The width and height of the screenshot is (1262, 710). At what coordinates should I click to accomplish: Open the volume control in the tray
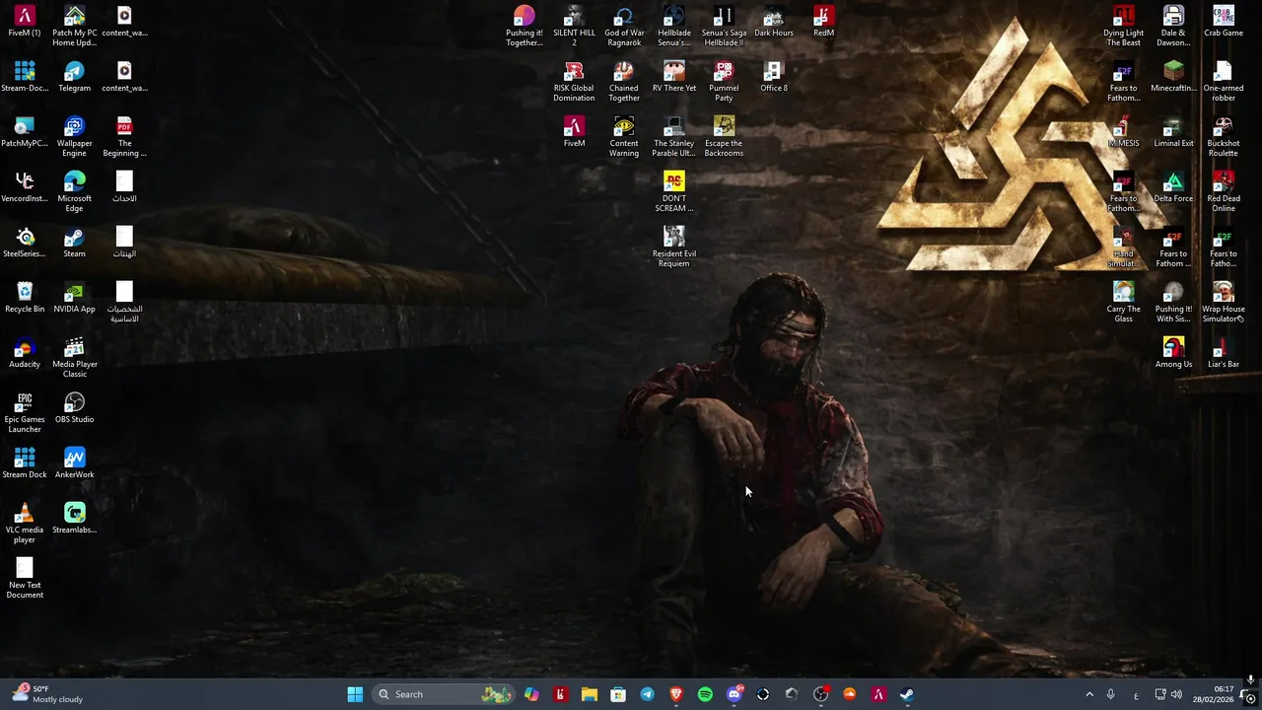coord(1176,694)
